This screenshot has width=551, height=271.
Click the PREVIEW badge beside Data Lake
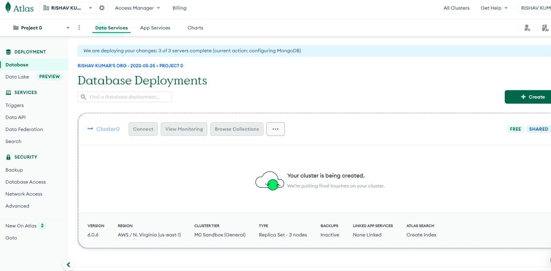(x=49, y=77)
